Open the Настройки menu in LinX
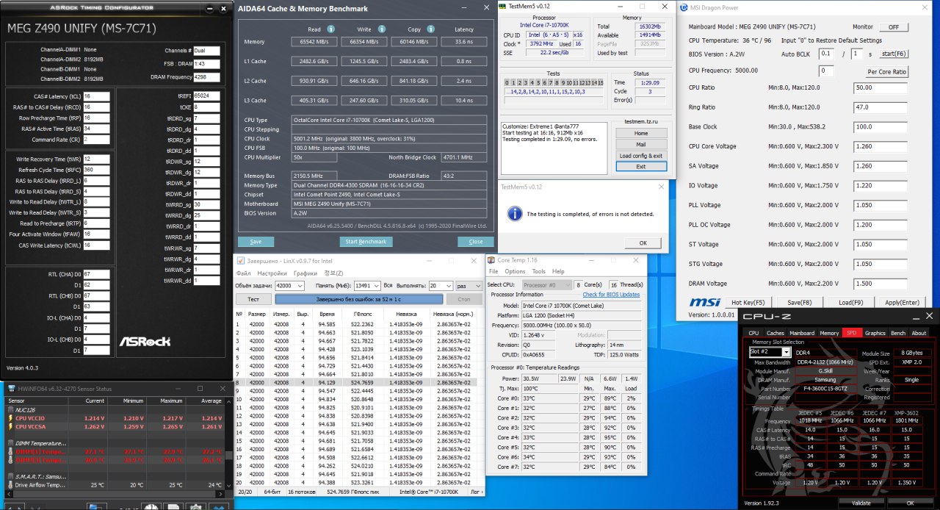Screen dimensions: 940x510 pyautogui.click(x=271, y=273)
